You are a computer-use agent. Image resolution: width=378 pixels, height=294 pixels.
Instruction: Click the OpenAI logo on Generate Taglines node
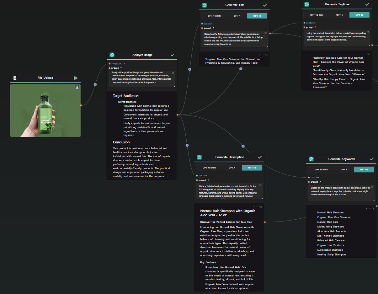(307, 4)
